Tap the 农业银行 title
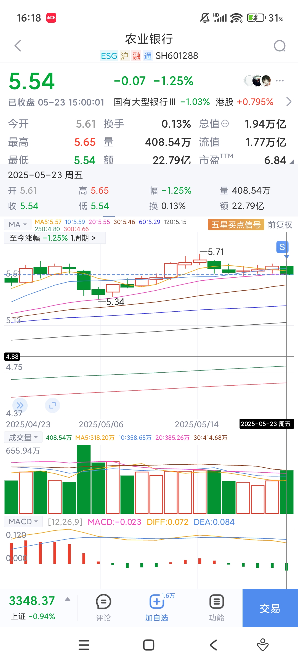 (149, 39)
